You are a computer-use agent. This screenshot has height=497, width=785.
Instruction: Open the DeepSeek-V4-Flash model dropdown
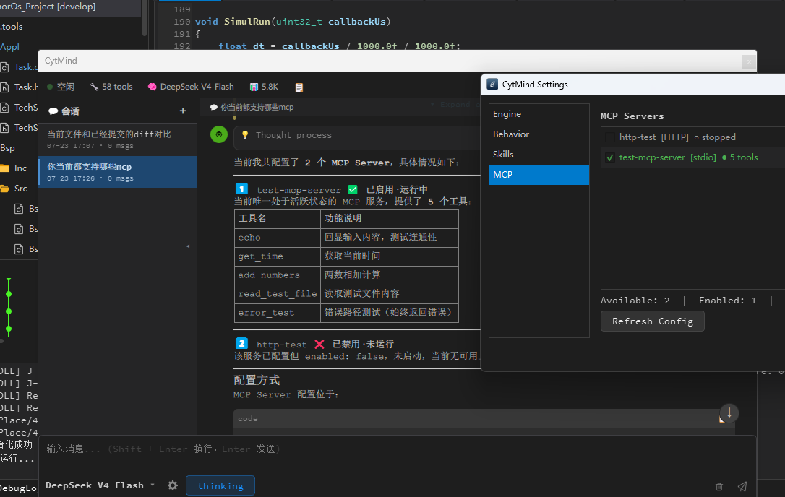tap(100, 485)
